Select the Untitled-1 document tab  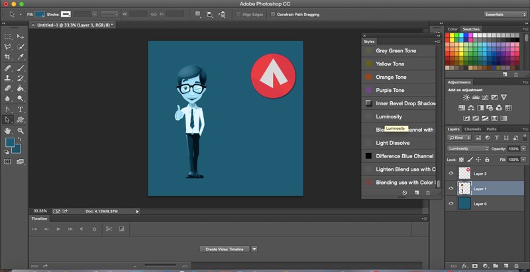point(74,25)
